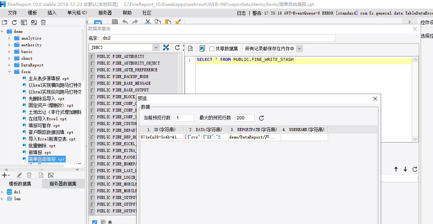Collapse the form folder
Viewport: 433px width, 224px height.
[x=9, y=72]
